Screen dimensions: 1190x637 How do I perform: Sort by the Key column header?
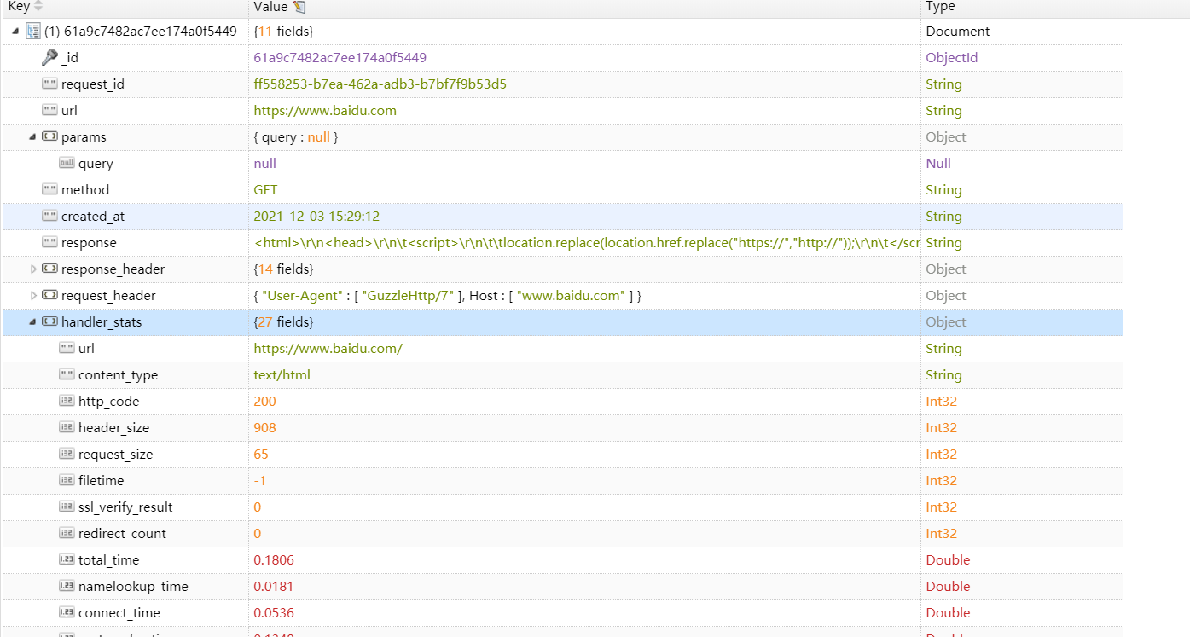click(x=19, y=7)
